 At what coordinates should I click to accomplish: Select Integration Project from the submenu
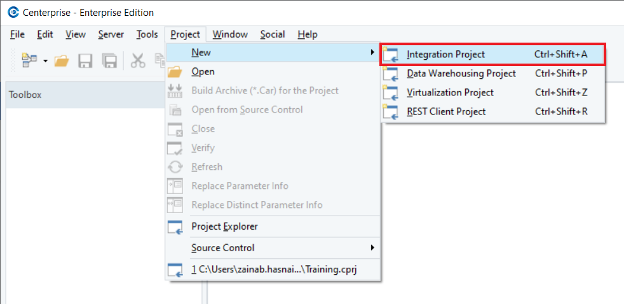(x=445, y=55)
